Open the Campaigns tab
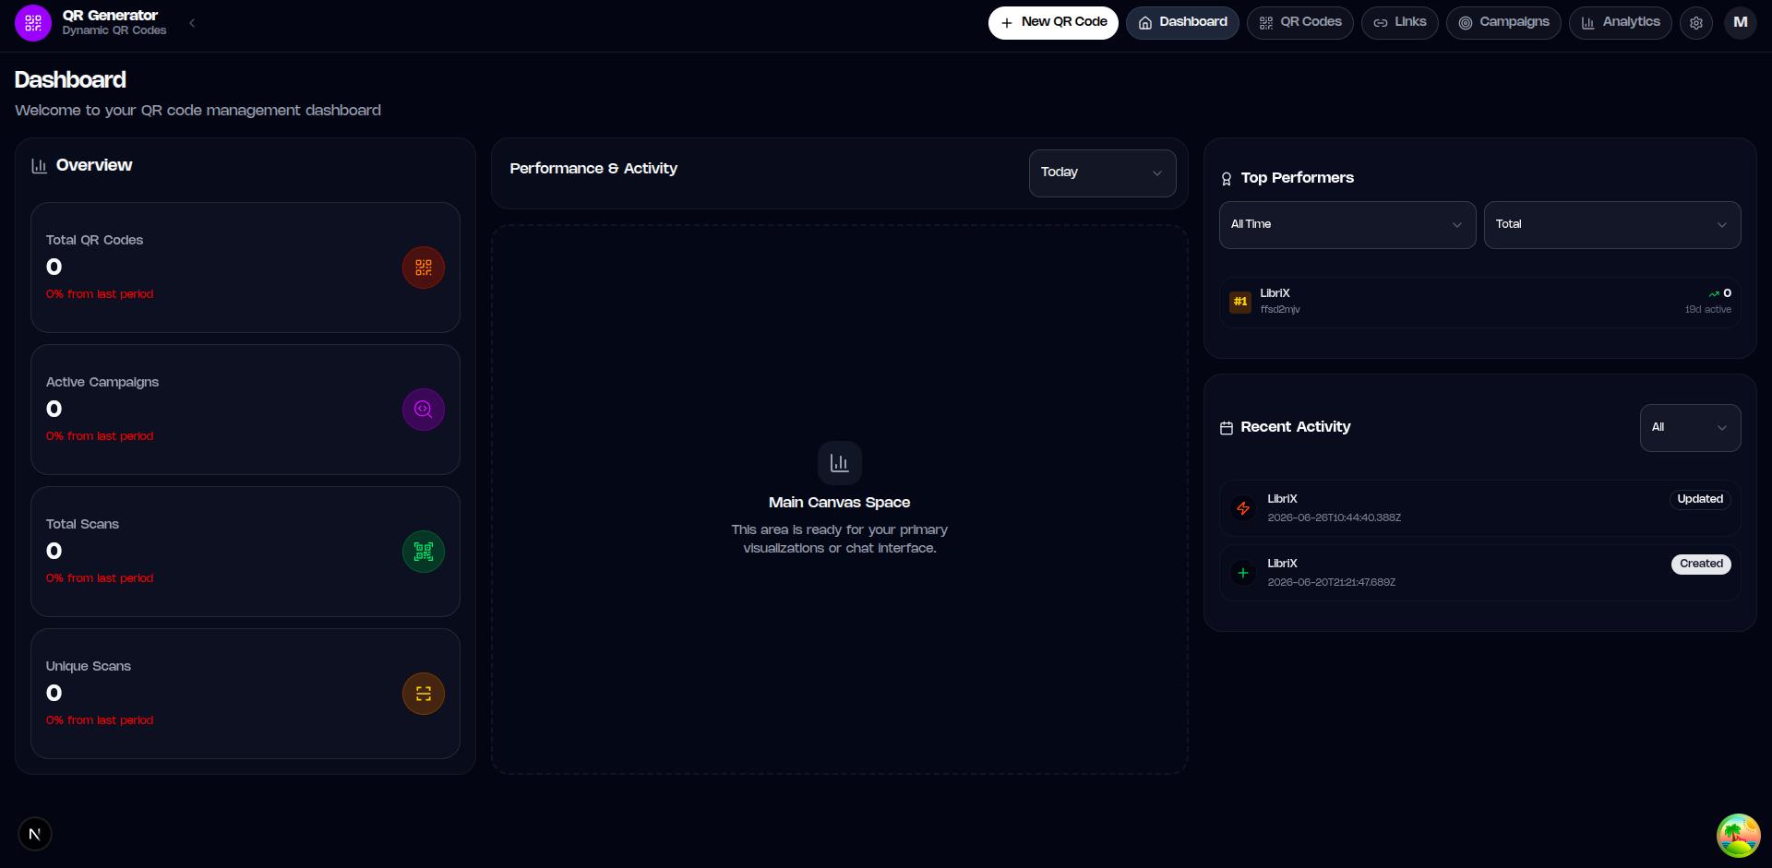1772x868 pixels. [1503, 23]
